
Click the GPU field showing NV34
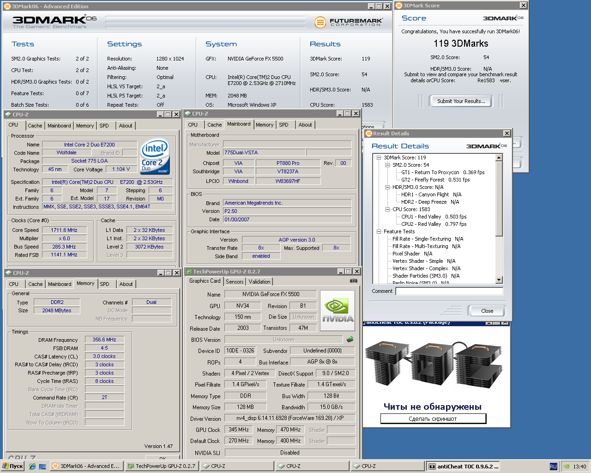coord(243,306)
